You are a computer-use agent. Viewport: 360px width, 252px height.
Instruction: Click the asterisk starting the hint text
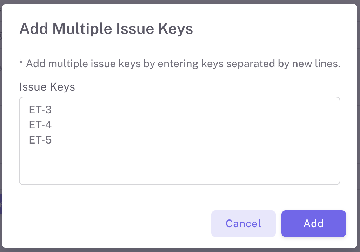(x=21, y=63)
